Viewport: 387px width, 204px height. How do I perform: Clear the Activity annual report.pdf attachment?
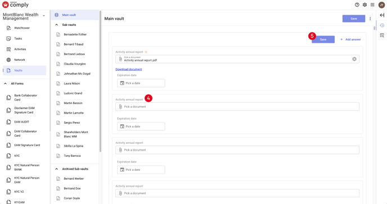[x=354, y=59]
